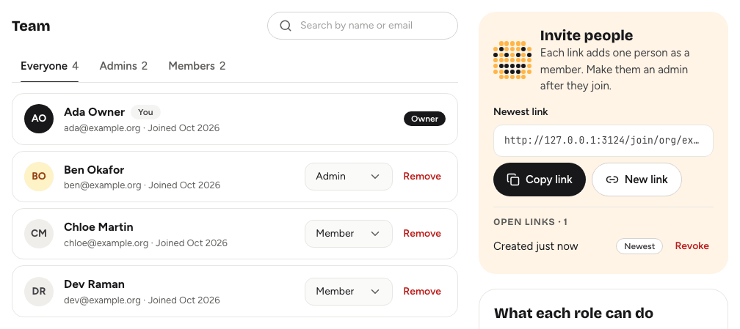
Task: Remove Dev Raman from the team
Action: (422, 292)
